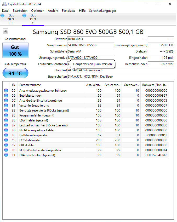Viewport: 177px width, 222px height.
Task: Click raw value 00000000001F
Action: click(x=156, y=135)
